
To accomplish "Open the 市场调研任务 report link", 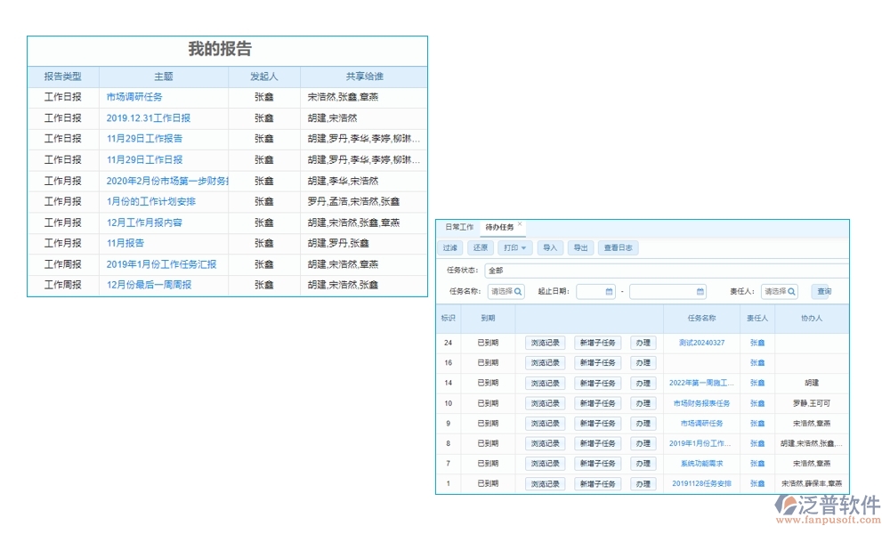I will pyautogui.click(x=135, y=97).
